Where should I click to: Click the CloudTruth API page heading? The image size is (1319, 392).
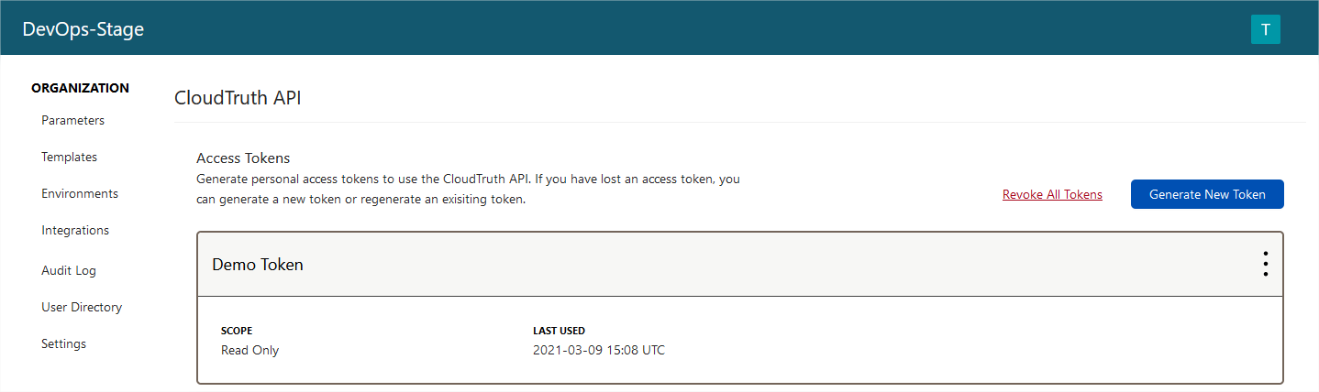tap(238, 99)
